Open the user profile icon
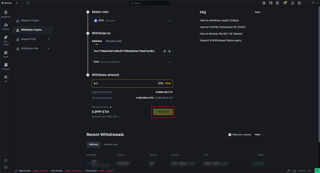The width and height of the screenshot is (320, 173). 264,3
